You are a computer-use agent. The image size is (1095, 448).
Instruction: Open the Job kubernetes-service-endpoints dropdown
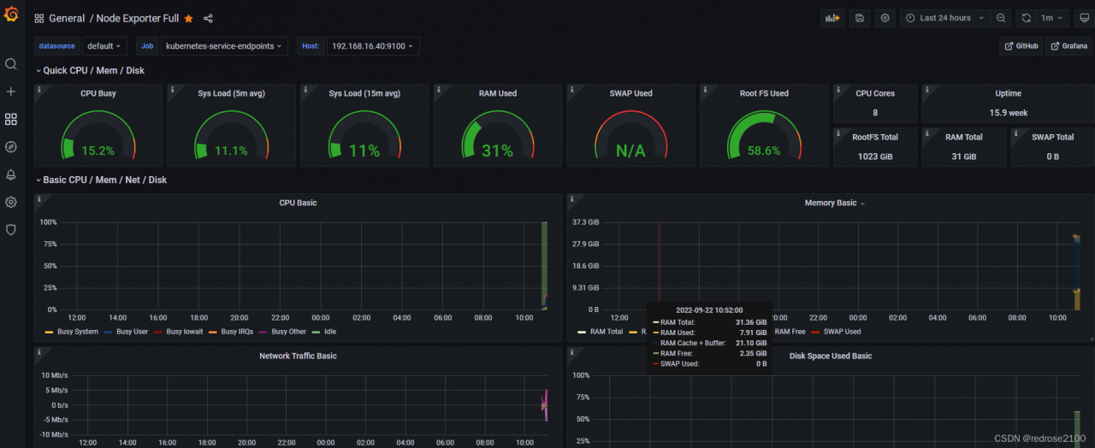tap(224, 46)
